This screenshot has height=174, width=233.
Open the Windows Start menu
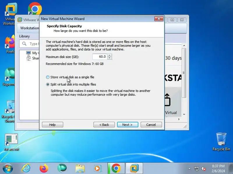[x=8, y=168]
